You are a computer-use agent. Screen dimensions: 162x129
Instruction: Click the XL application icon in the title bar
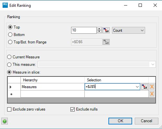point(5,5)
